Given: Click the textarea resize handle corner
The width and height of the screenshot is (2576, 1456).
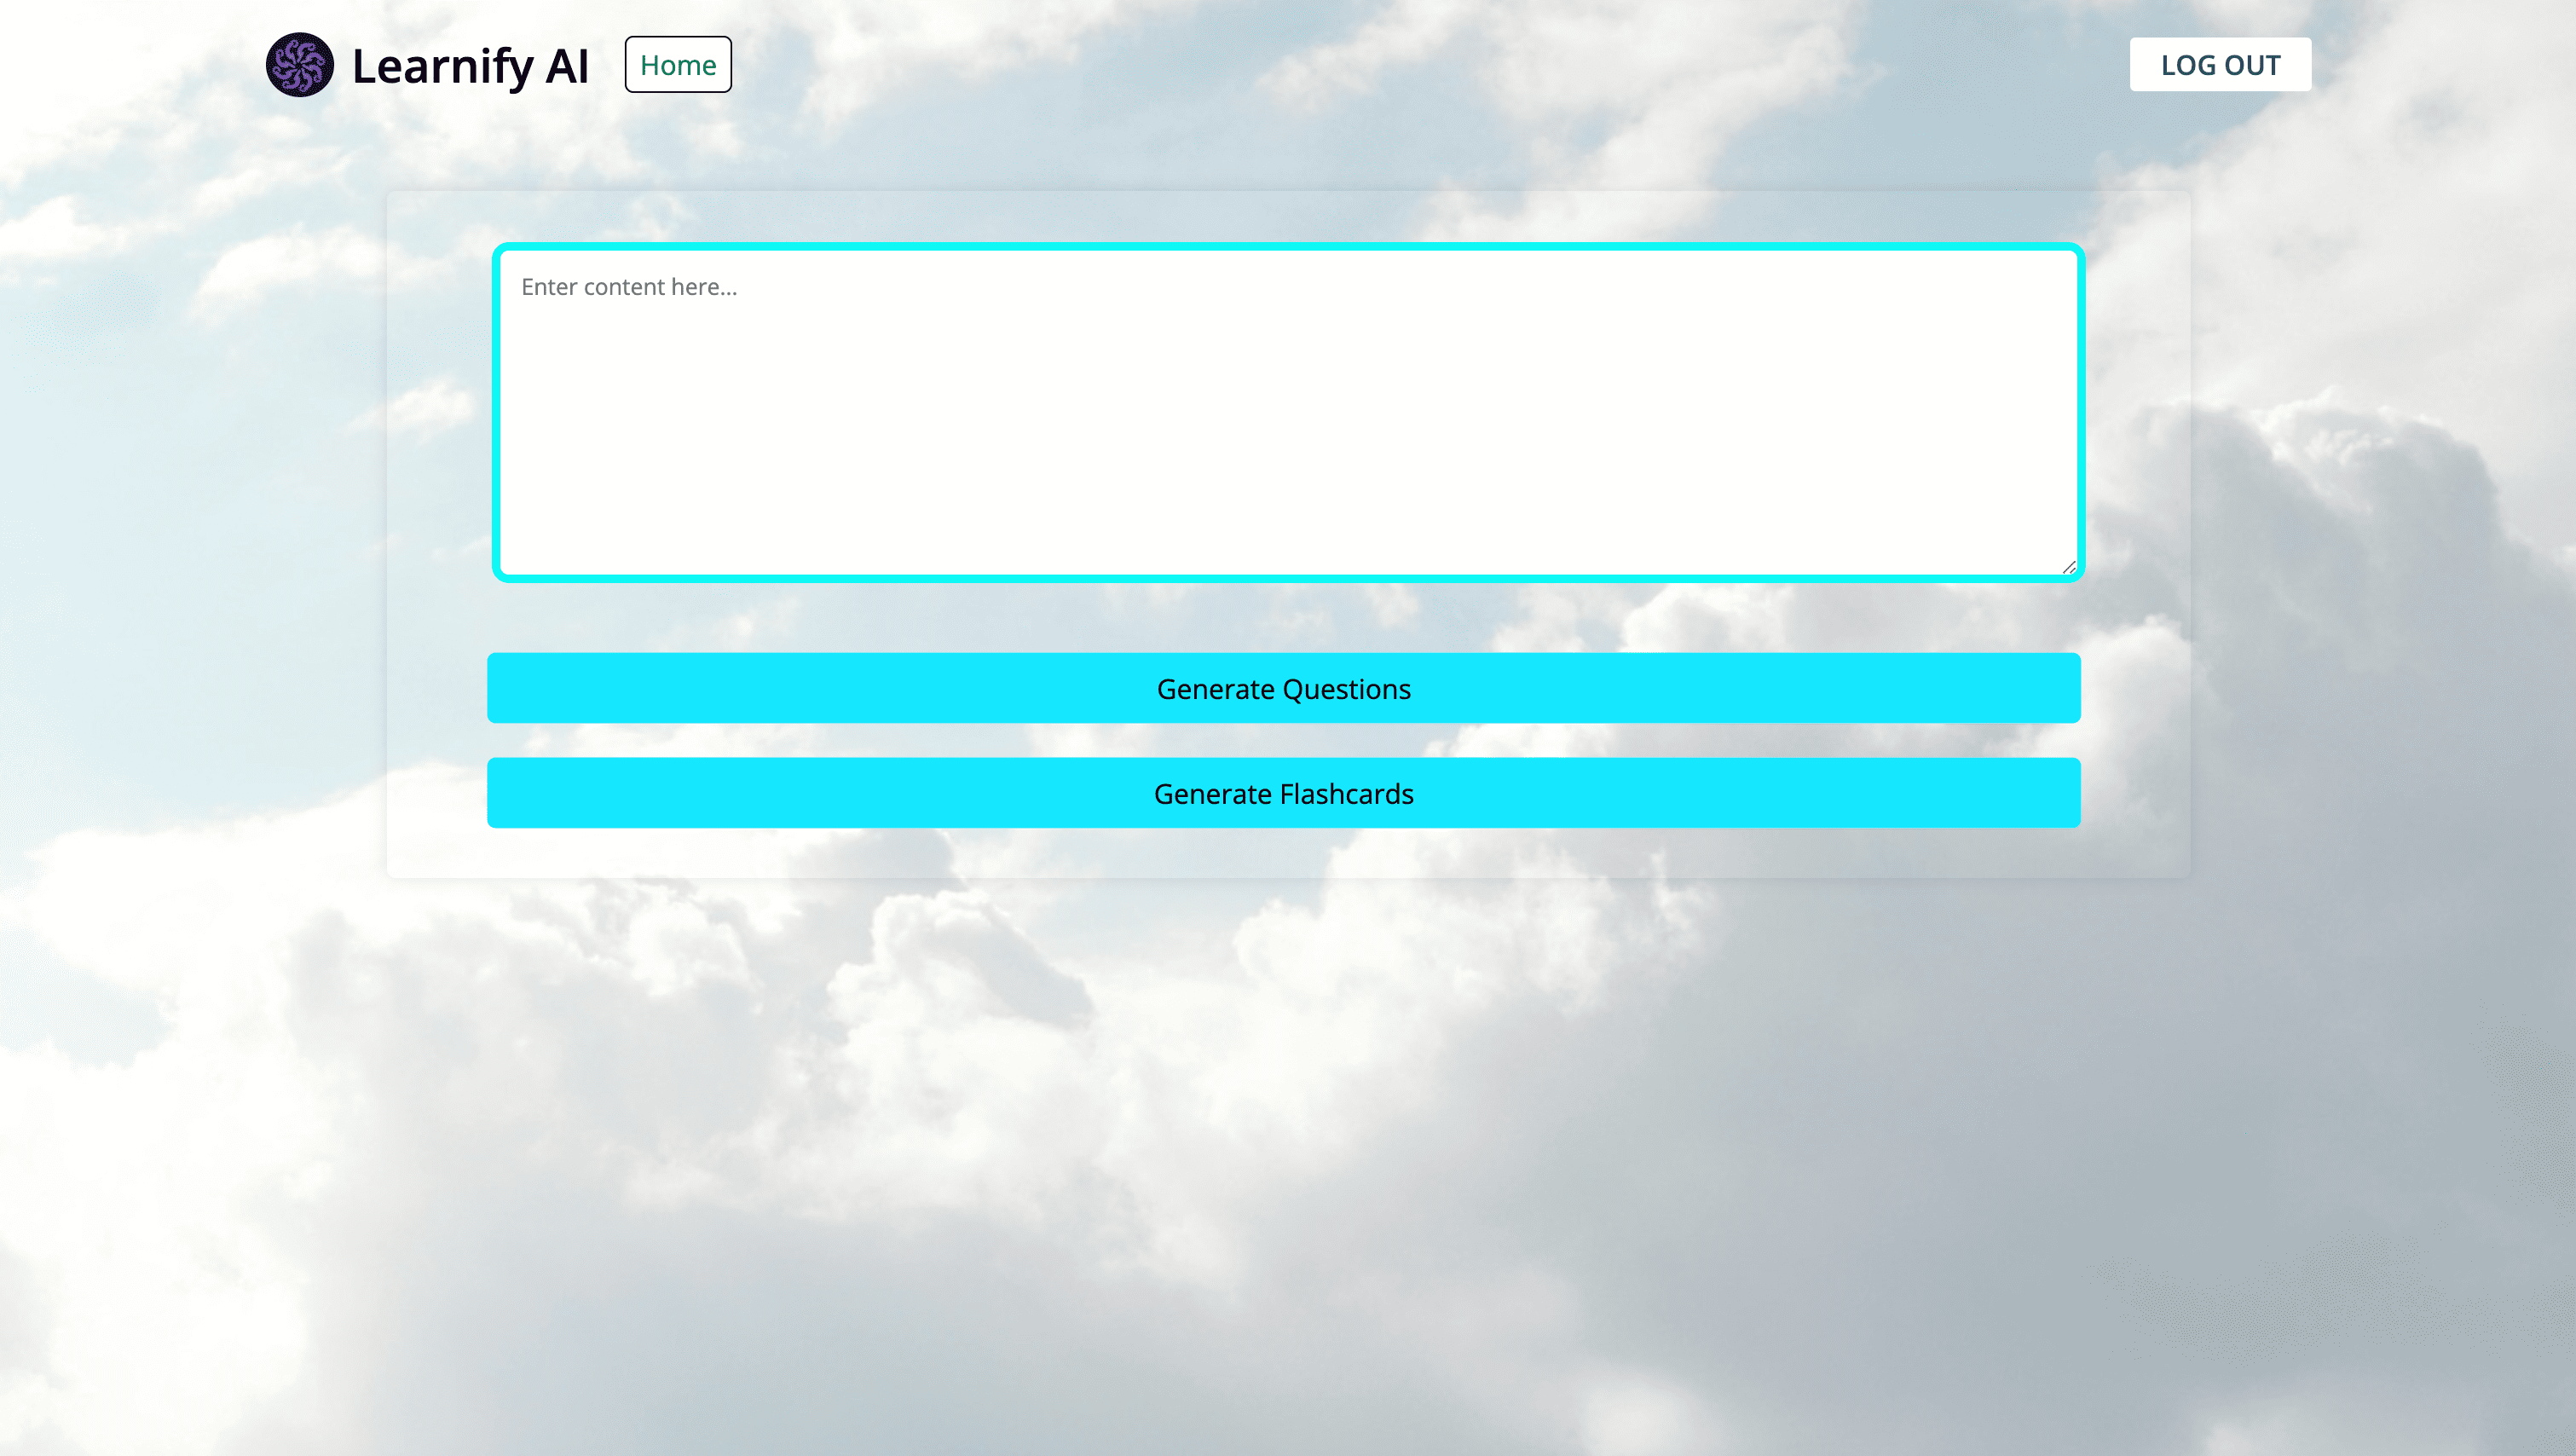Looking at the screenshot, I should tap(2068, 567).
